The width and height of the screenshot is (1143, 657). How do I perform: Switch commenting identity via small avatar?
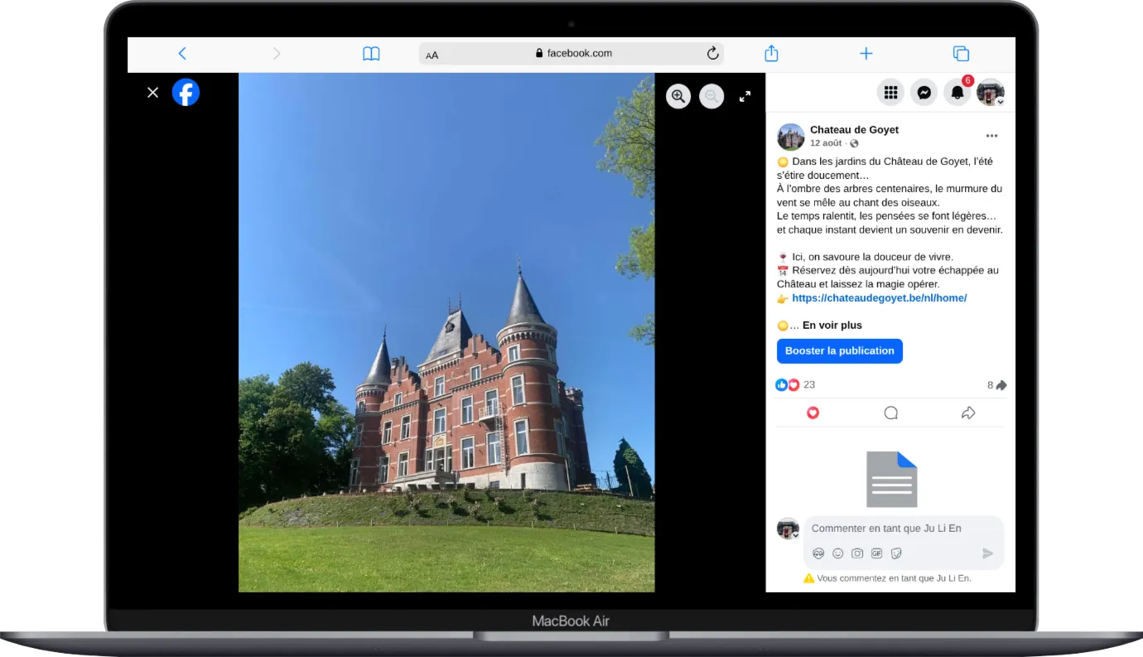(789, 529)
